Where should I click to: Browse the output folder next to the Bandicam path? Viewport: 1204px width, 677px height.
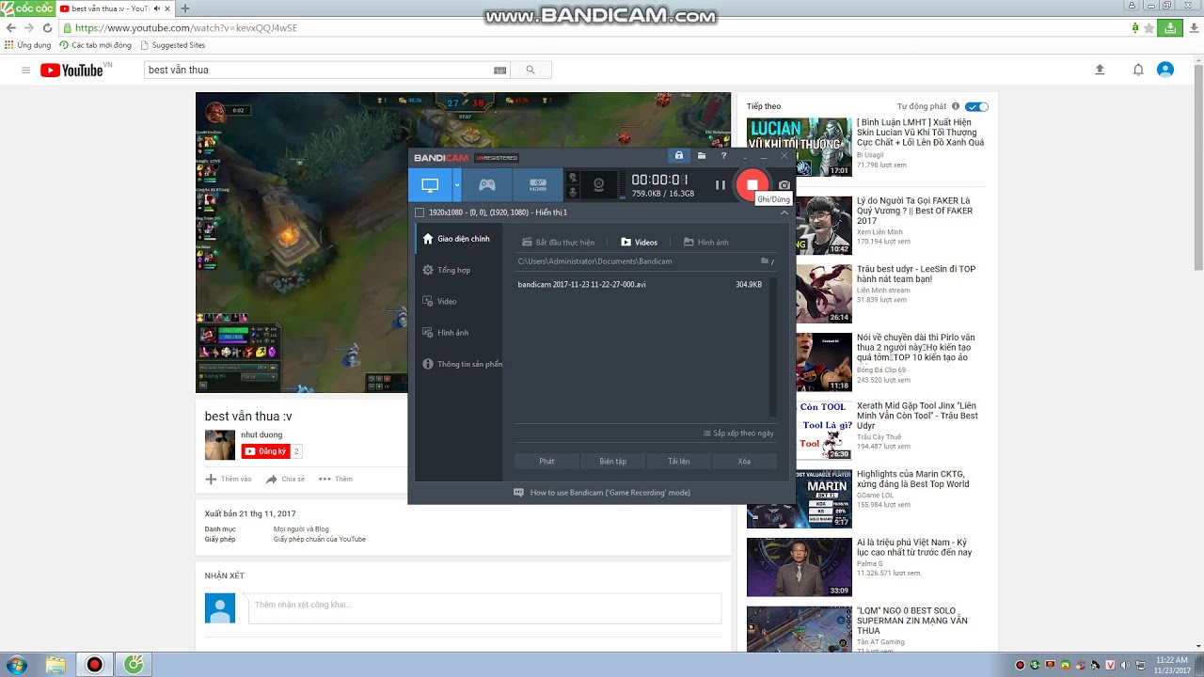pos(766,261)
